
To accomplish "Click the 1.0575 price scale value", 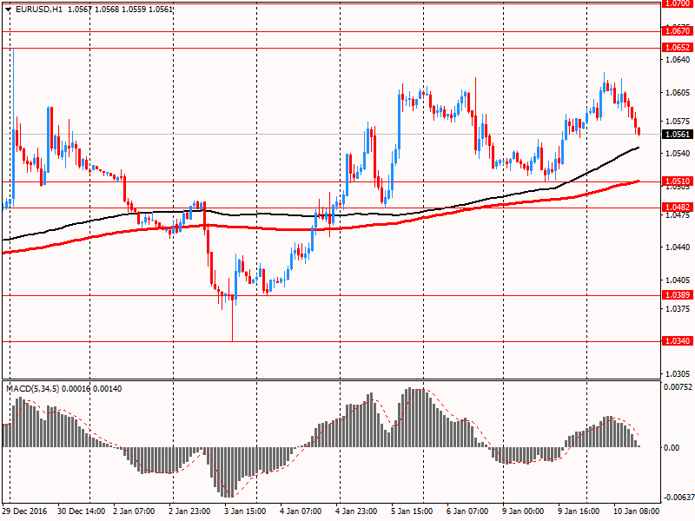I will tap(678, 121).
